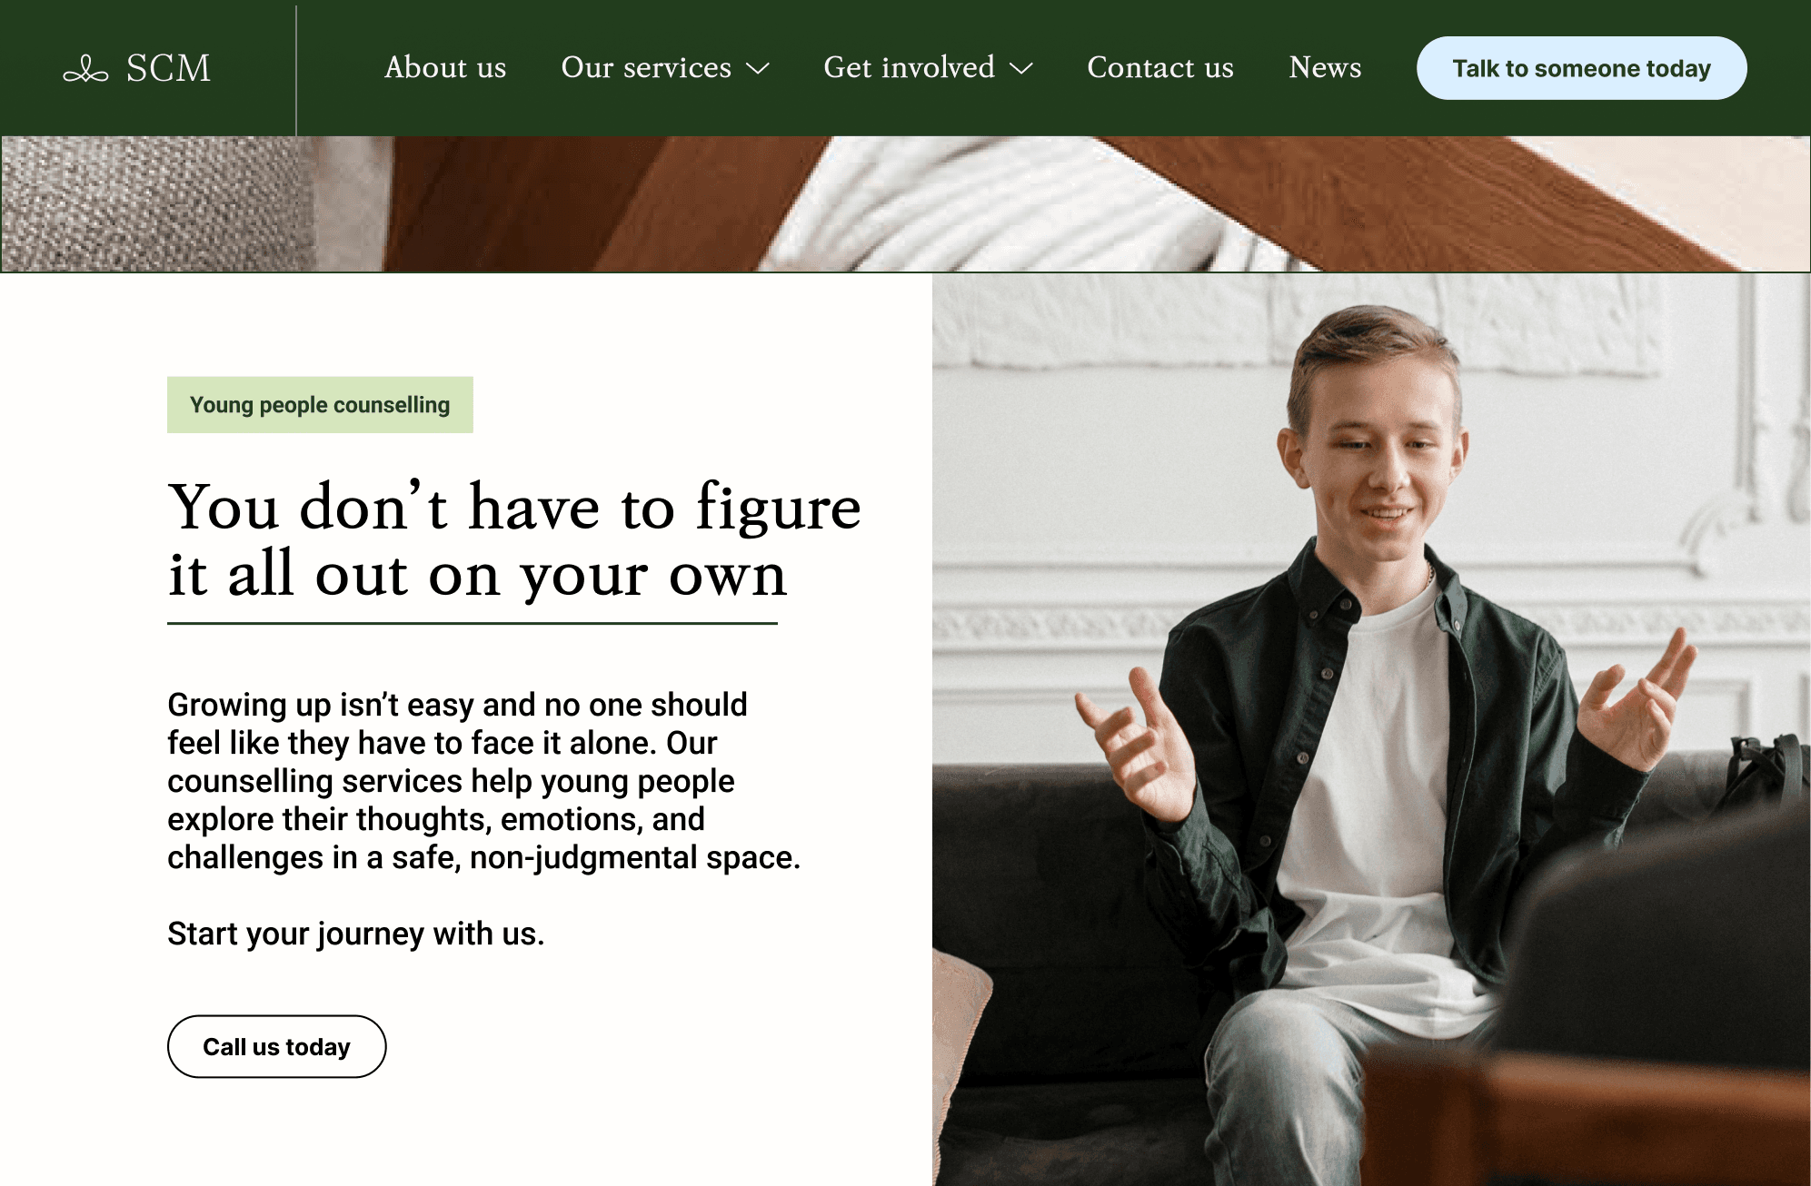
Task: Open the About us page
Action: pyautogui.click(x=445, y=67)
